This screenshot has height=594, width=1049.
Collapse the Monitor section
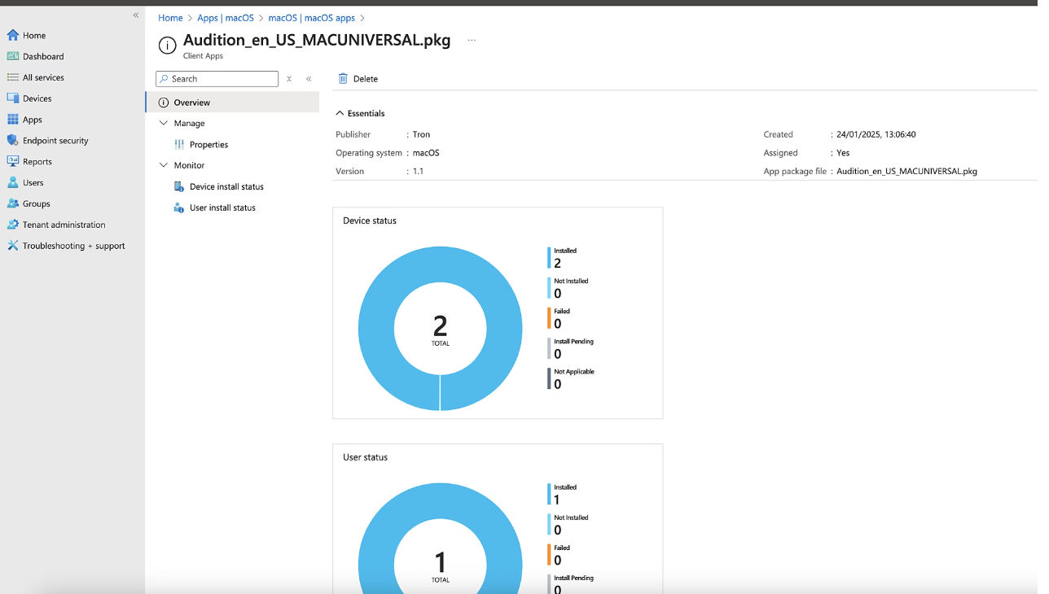[163, 165]
